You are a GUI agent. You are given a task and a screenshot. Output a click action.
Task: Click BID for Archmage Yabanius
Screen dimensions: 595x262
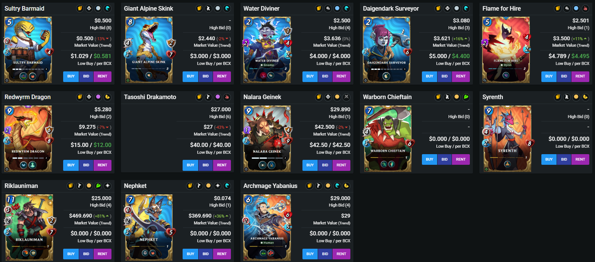point(325,254)
